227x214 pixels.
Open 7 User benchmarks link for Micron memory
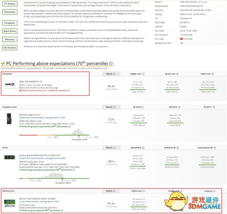pos(39,202)
